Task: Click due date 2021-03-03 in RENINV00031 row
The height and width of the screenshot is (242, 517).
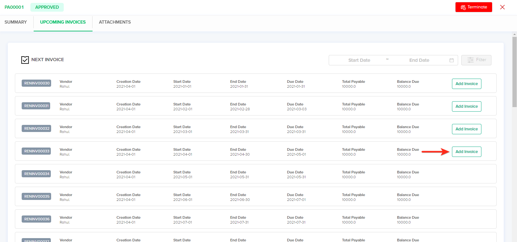Action: [x=297, y=109]
